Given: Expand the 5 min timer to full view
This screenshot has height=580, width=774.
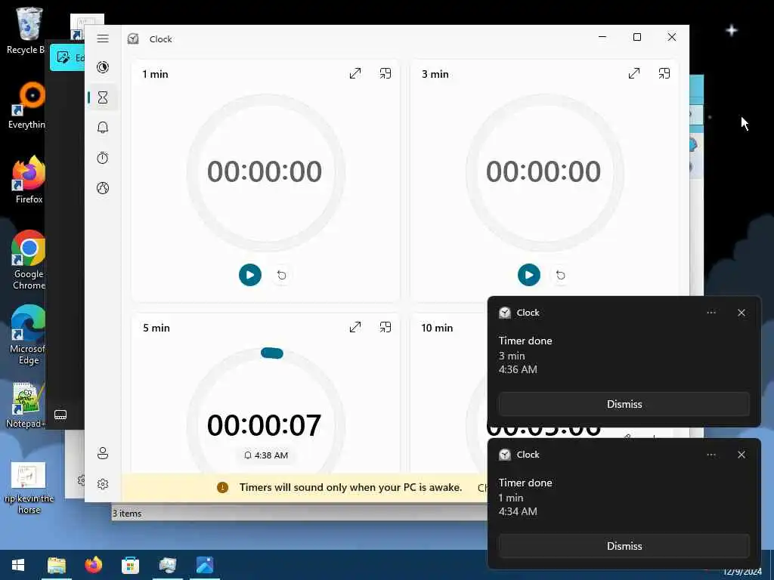Looking at the screenshot, I should point(355,327).
